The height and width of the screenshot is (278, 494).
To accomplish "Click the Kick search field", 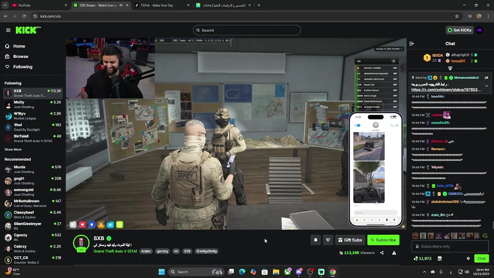I will (247, 30).
